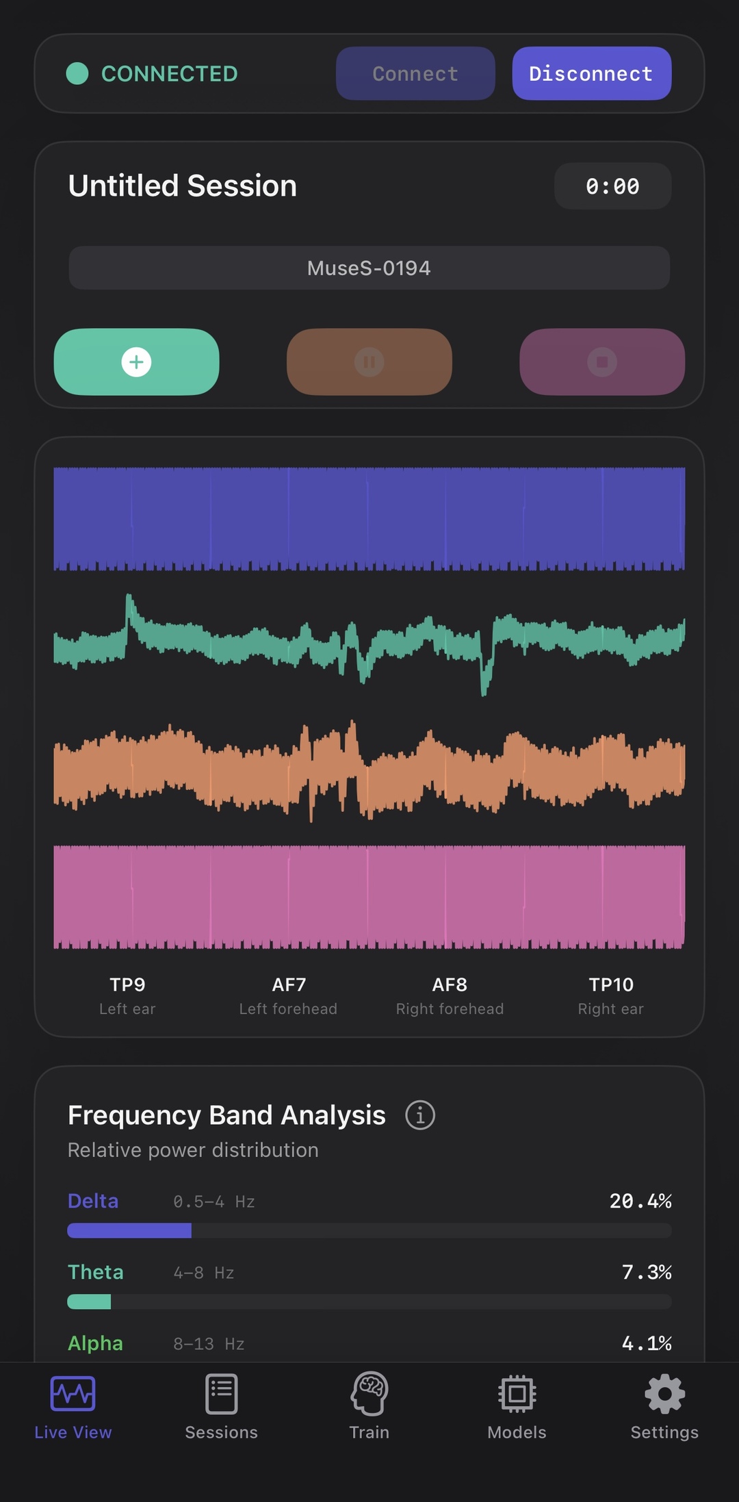Switch to the Live View tab
Screen dimensions: 739x1502
tap(73, 1407)
